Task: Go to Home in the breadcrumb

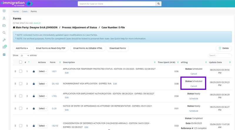Action: 16,11
